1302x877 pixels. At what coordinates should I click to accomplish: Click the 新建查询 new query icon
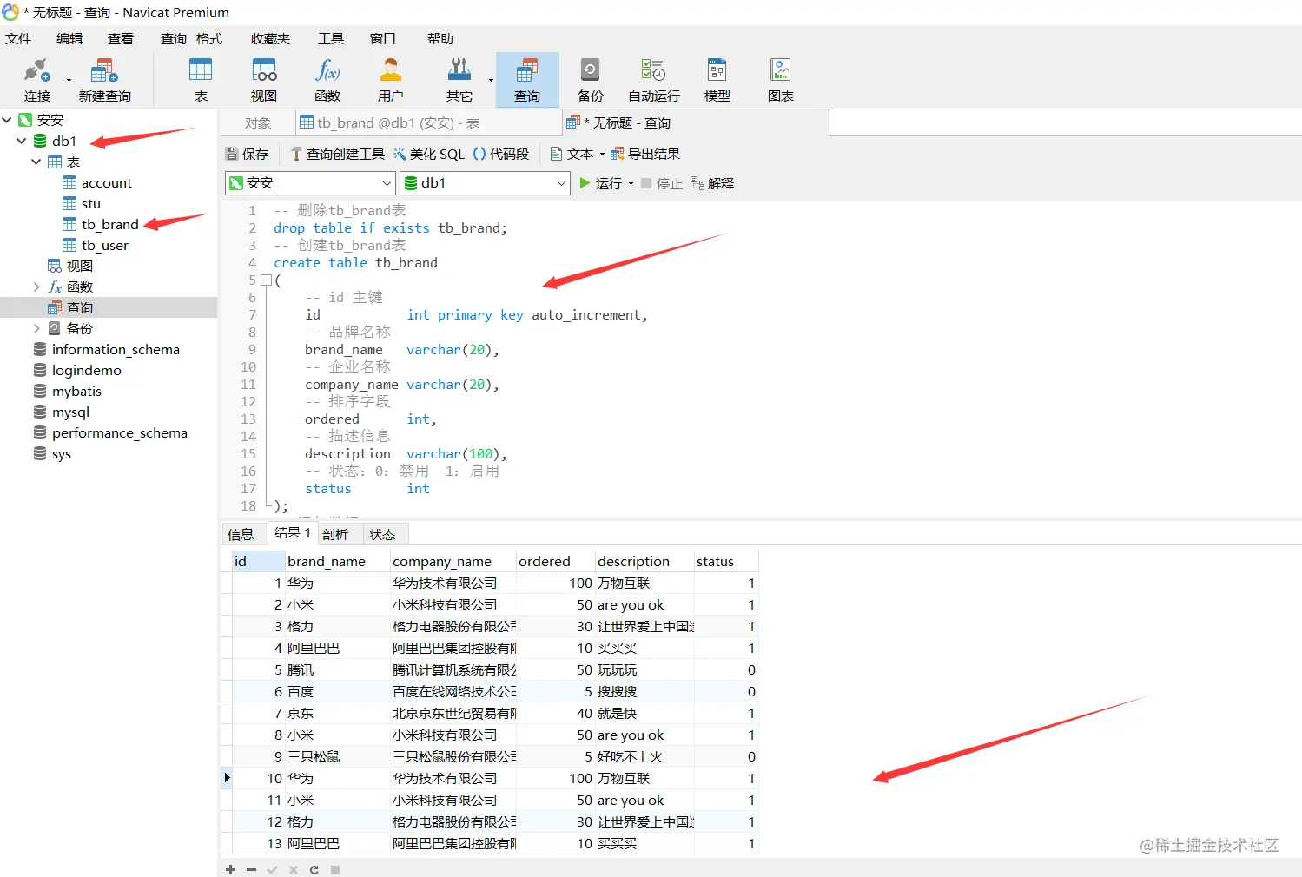104,80
